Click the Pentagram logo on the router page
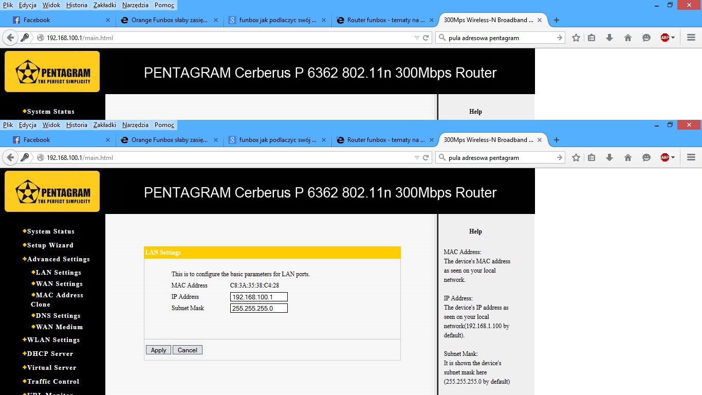The image size is (702, 395). pos(52,191)
